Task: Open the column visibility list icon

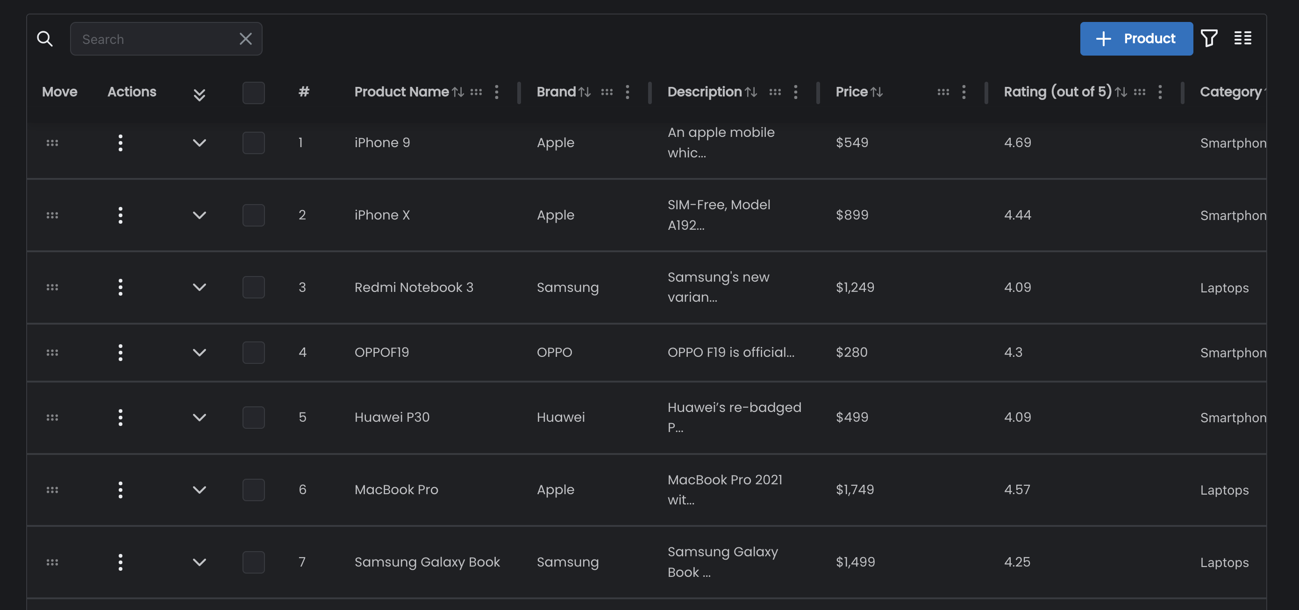Action: pos(1242,38)
